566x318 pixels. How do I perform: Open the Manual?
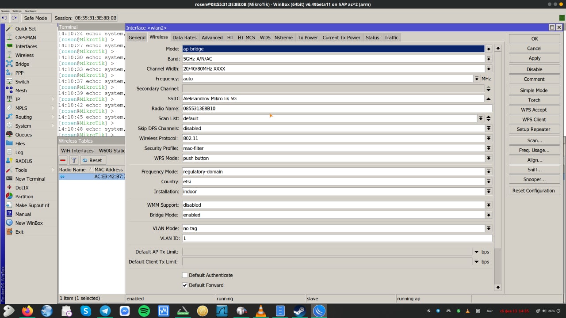(x=23, y=214)
